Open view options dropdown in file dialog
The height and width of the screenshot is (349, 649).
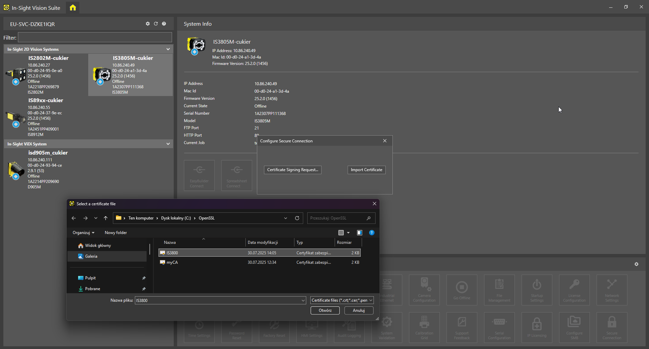(x=348, y=233)
